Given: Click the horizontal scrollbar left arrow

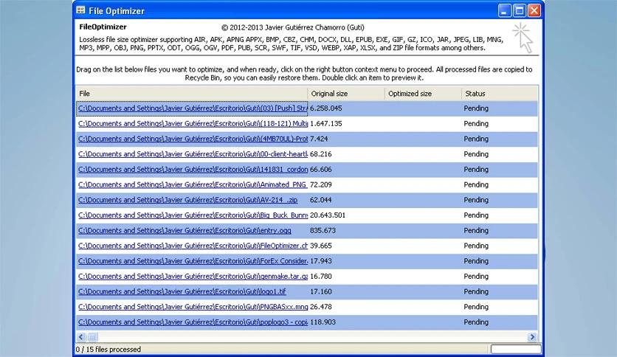Looking at the screenshot, I should point(81,337).
